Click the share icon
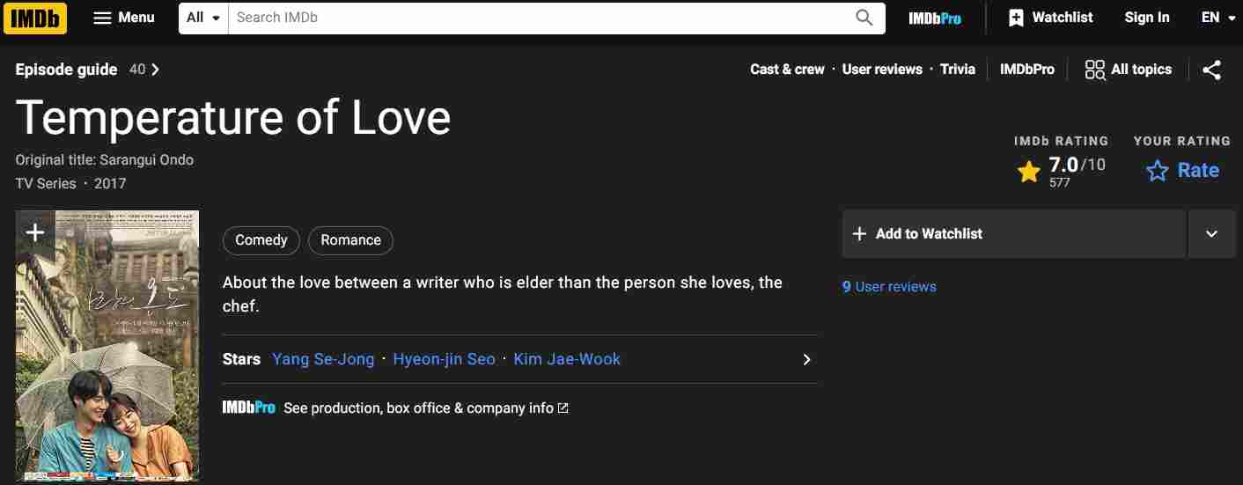 (1212, 70)
